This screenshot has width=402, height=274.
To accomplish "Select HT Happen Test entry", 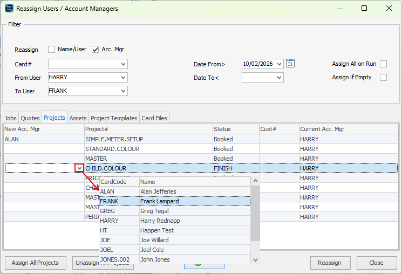I will [x=175, y=230].
